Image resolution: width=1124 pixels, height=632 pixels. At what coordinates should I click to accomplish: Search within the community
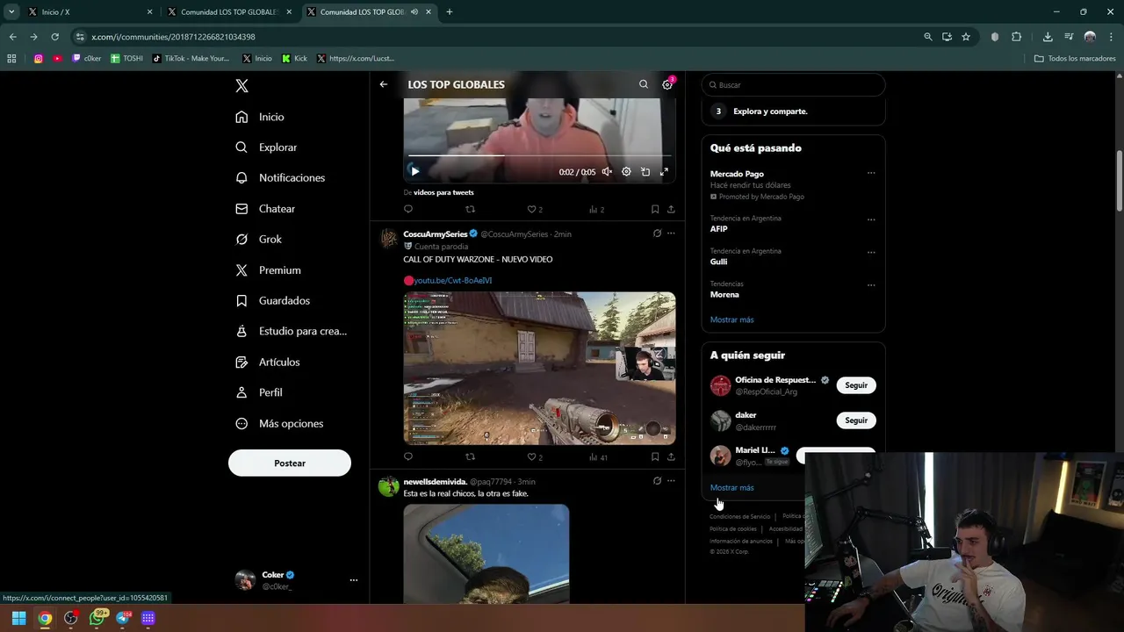(x=644, y=84)
